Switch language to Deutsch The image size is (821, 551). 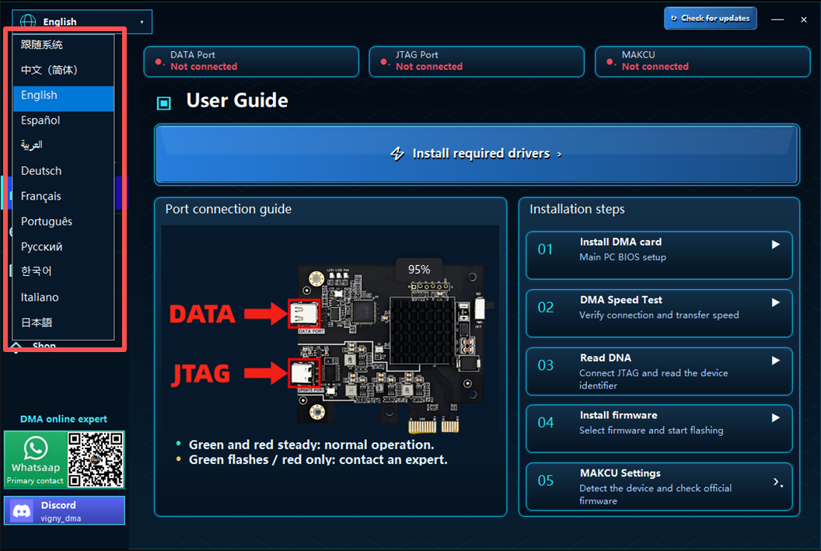(63, 171)
